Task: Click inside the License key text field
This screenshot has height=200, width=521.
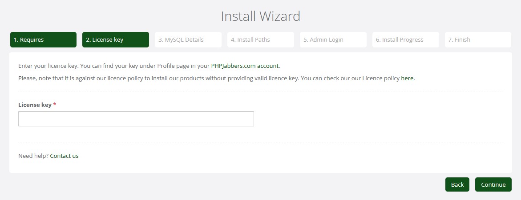Action: (136, 119)
